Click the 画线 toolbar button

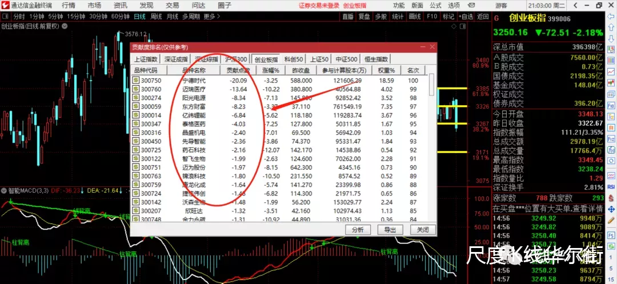[x=415, y=17]
